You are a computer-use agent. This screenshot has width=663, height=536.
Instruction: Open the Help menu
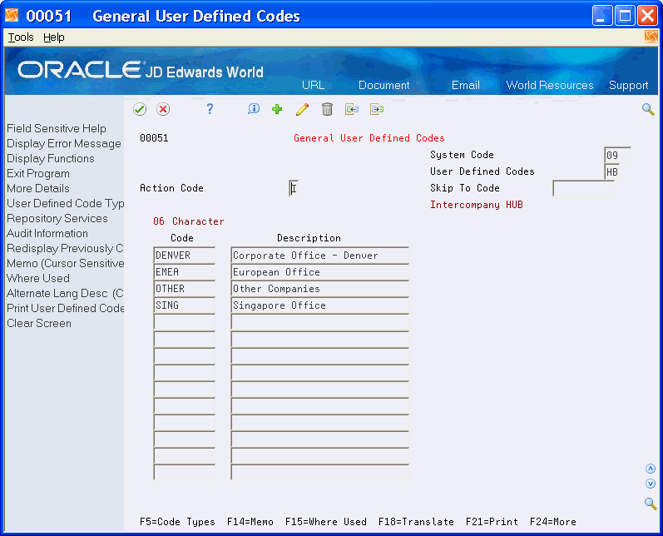point(54,37)
